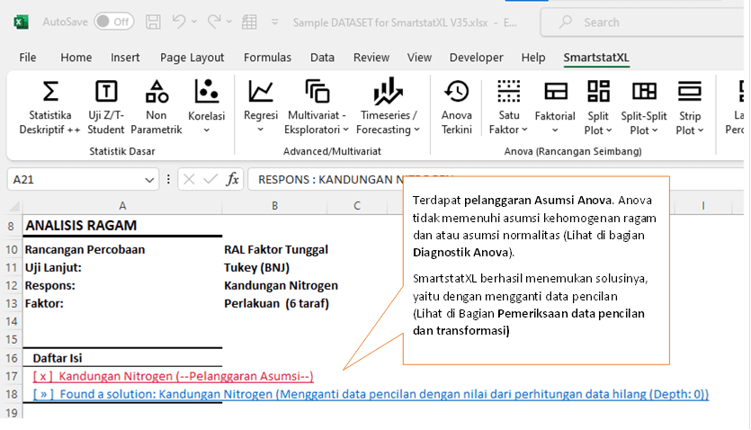The width and height of the screenshot is (751, 430).
Task: Open Anova Terkini history icon
Action: (x=456, y=107)
